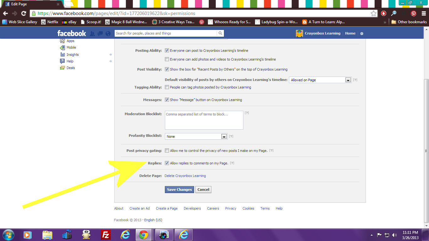
Task: Open the Action Center flag icon
Action: click(379, 235)
